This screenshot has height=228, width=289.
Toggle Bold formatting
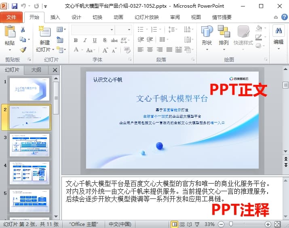coord(76,40)
